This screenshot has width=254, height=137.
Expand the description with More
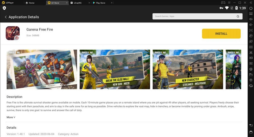pyautogui.click(x=11, y=117)
